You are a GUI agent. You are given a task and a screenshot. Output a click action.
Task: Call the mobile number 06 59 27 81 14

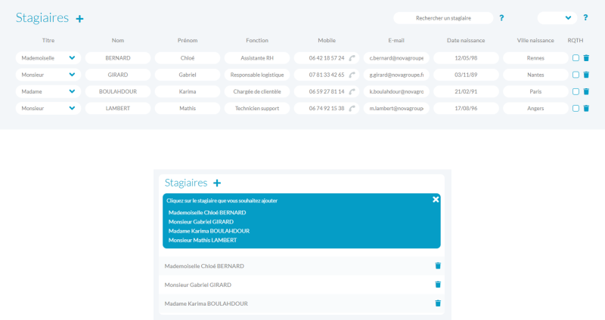[352, 91]
